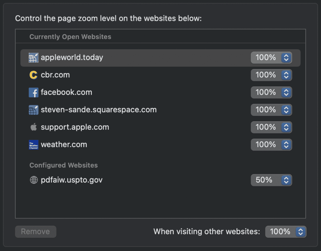321x251 pixels.
Task: Change zoom level for facebook.com
Action: (x=271, y=93)
